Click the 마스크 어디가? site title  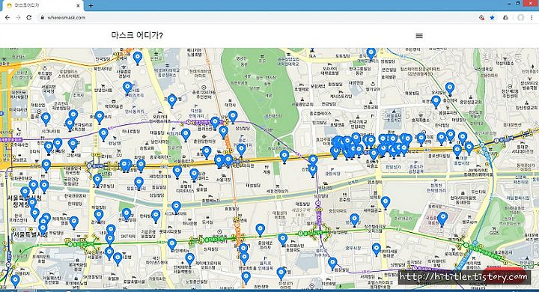(x=137, y=35)
